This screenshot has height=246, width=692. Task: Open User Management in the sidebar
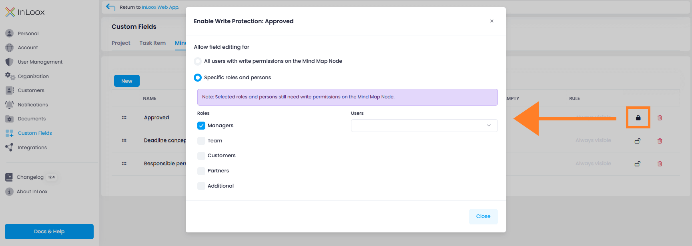pyautogui.click(x=40, y=62)
